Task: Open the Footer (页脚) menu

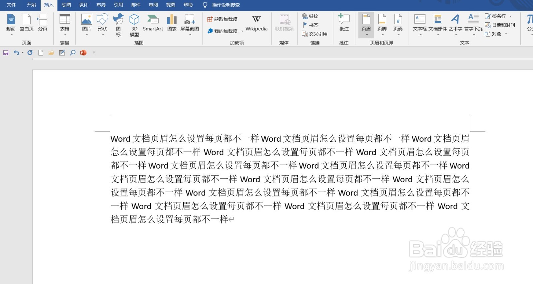Action: 382,25
